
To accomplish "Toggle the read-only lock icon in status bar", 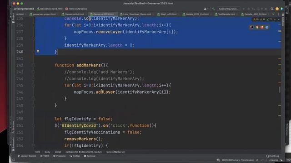I will coord(281,160).
